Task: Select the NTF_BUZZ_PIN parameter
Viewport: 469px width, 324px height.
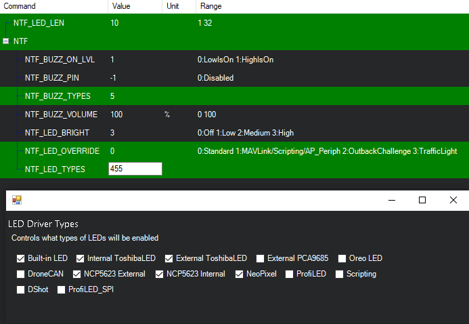Action: click(x=52, y=78)
